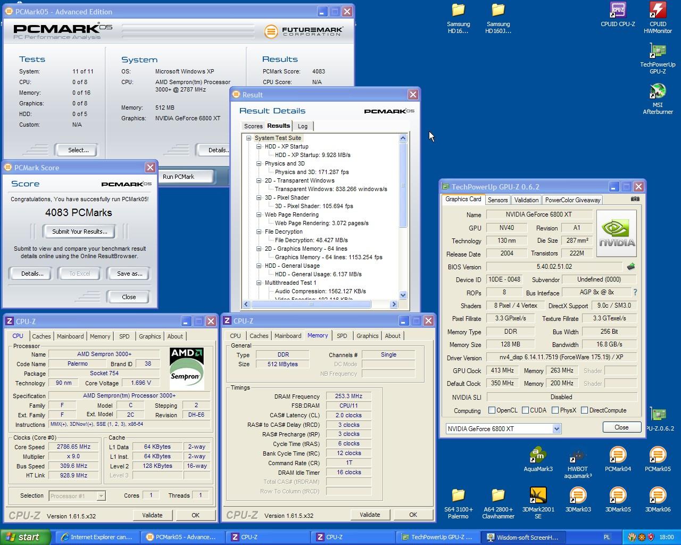Image resolution: width=681 pixels, height=545 pixels.
Task: Click Submit Your Results in PCMark Score
Action: (80, 232)
